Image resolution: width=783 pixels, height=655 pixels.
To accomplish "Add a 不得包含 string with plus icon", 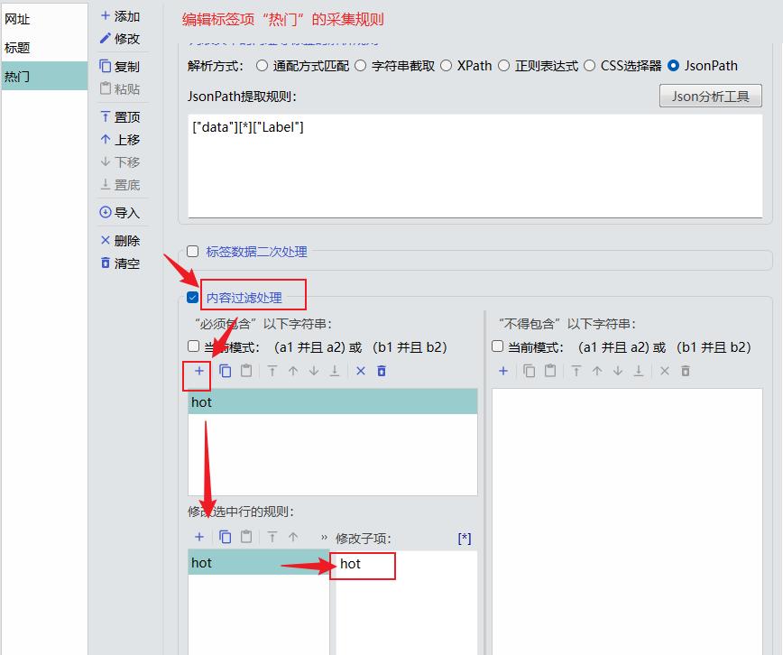I will click(x=503, y=371).
